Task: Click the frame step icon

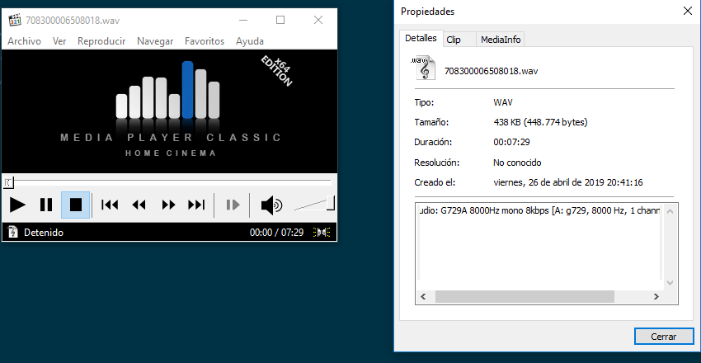Action: tap(233, 205)
